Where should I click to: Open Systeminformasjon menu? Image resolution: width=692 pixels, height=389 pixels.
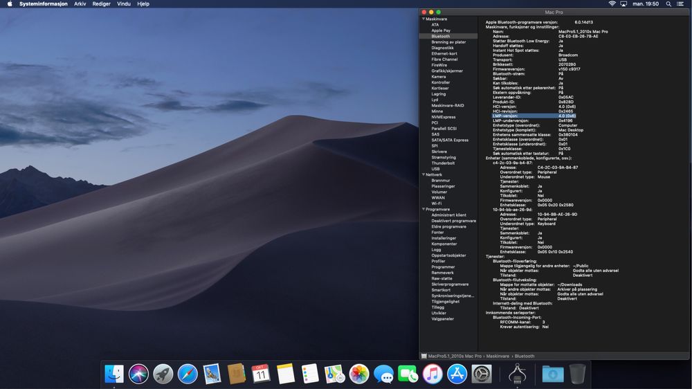pos(43,3)
